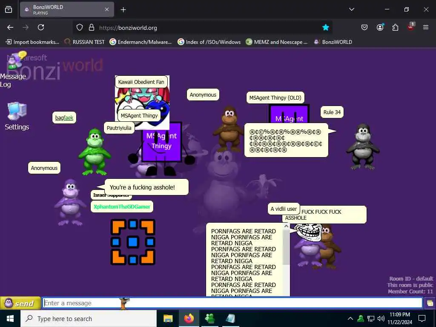This screenshot has width=436, height=327.
Task: Click the tracking protection shield icon
Action: pyautogui.click(x=80, y=28)
